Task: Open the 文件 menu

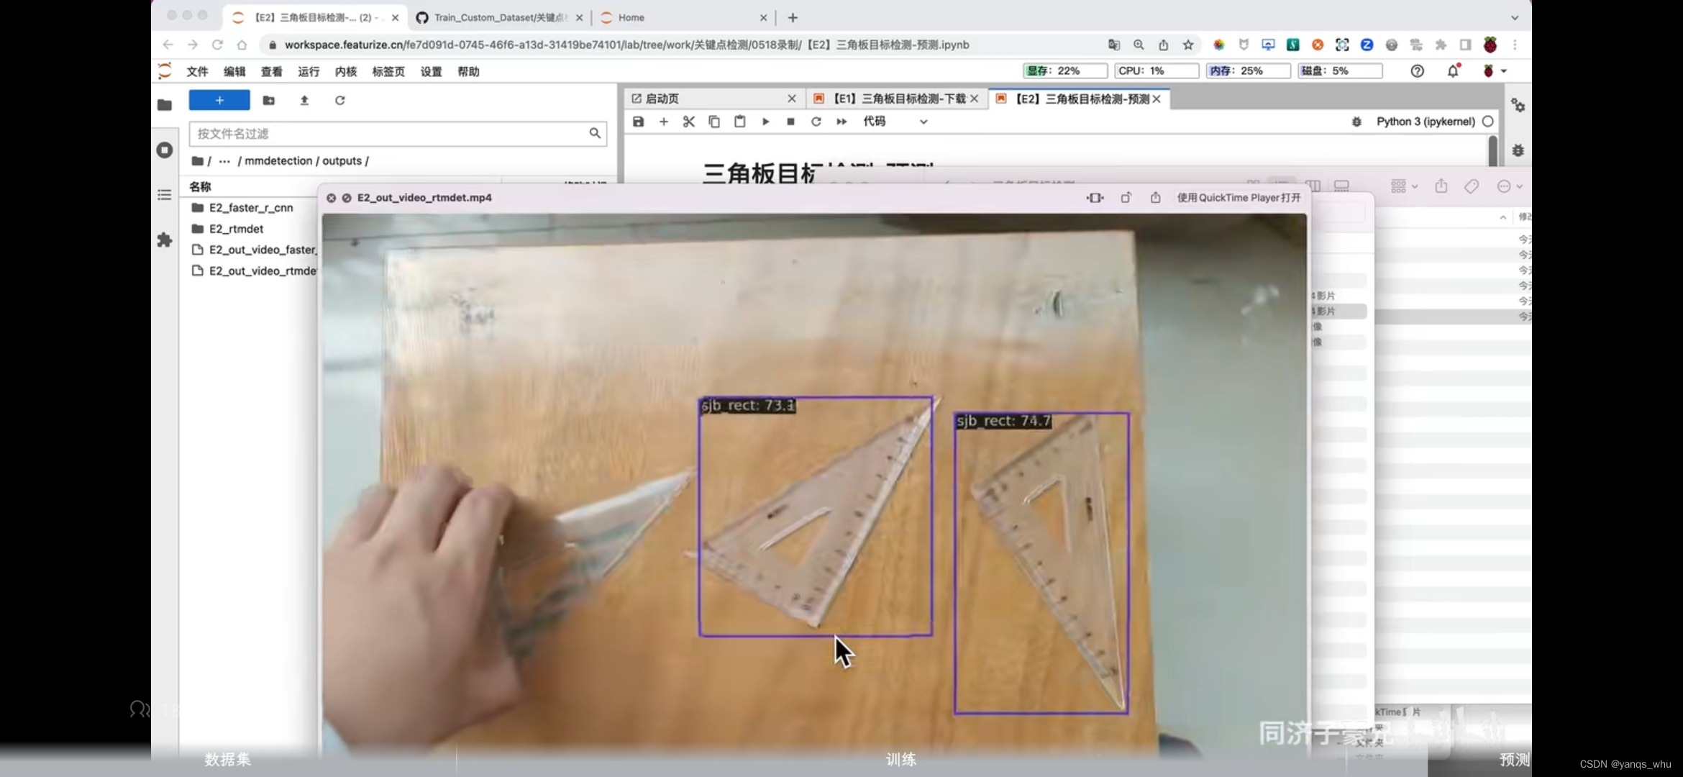Action: point(197,71)
